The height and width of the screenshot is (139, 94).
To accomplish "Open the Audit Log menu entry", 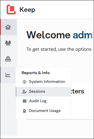I will (43, 101).
